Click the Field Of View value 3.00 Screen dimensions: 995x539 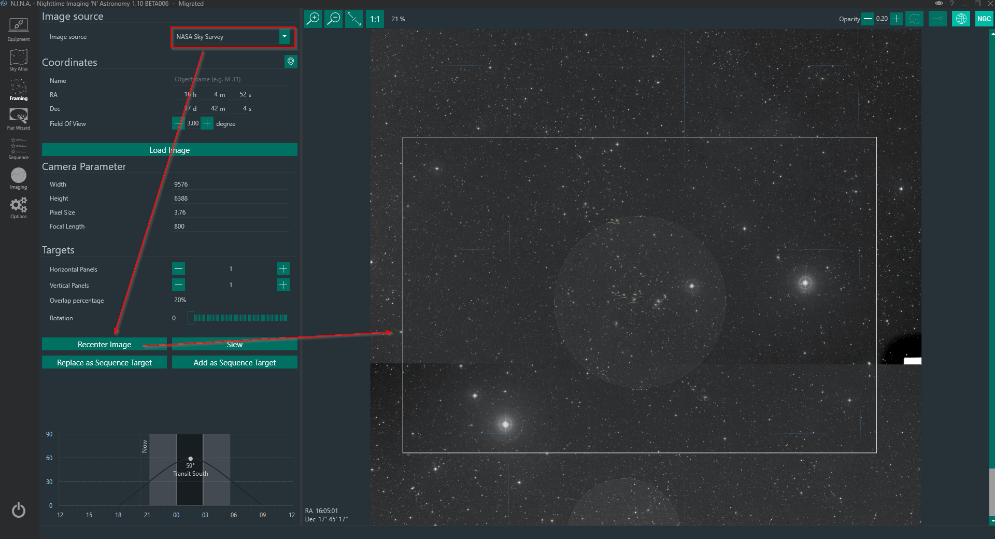(193, 123)
